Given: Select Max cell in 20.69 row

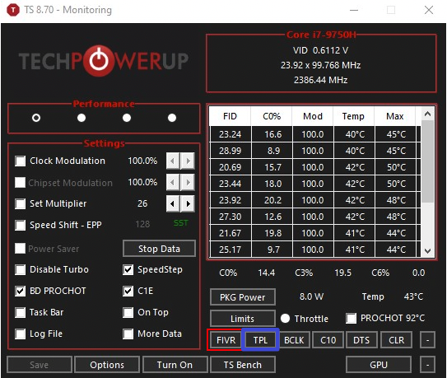Looking at the screenshot, I should [x=396, y=167].
